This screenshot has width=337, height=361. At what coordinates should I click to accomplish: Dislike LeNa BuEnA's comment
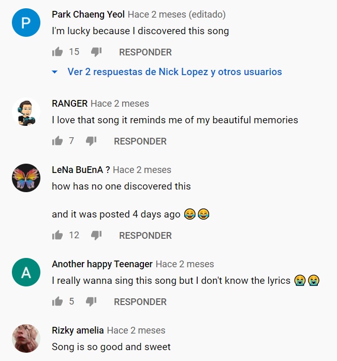[96, 235]
